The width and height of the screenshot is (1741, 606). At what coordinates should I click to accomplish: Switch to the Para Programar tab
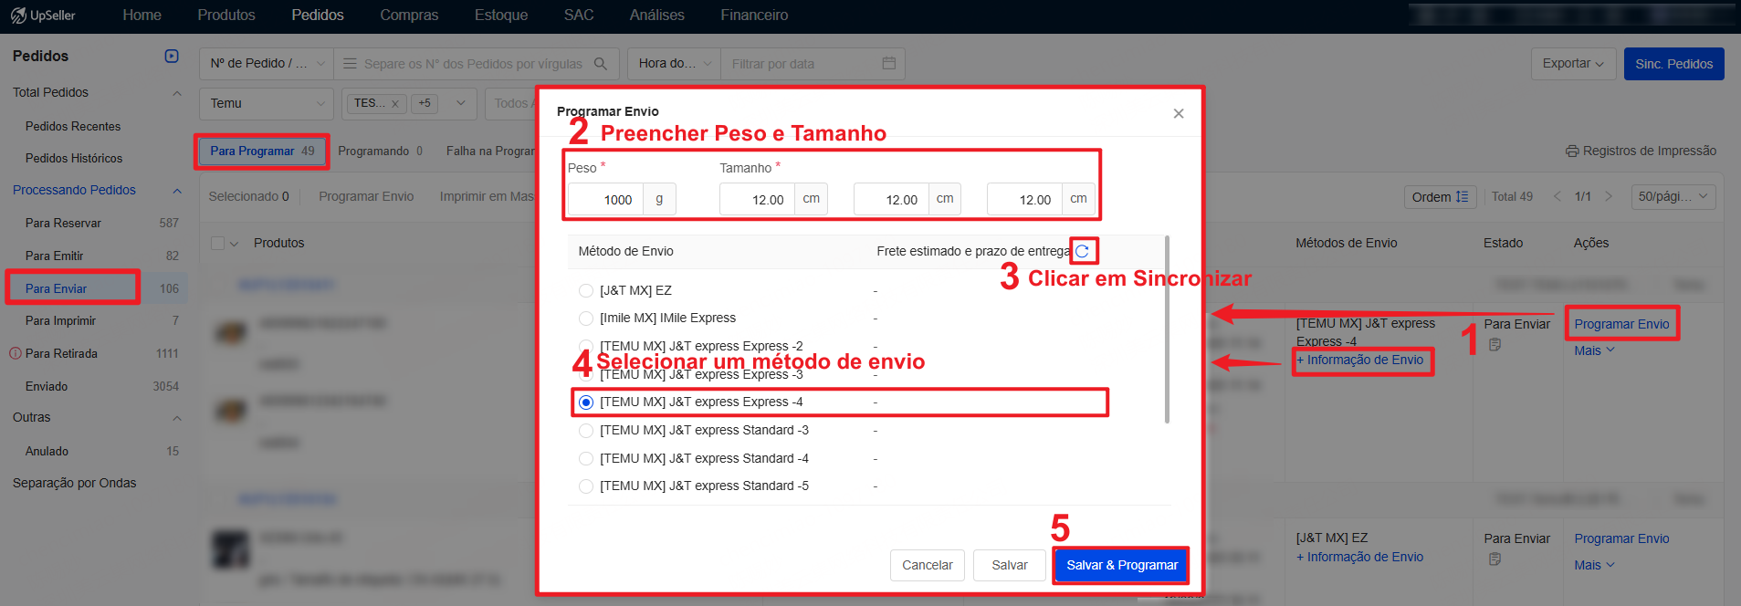coord(262,151)
